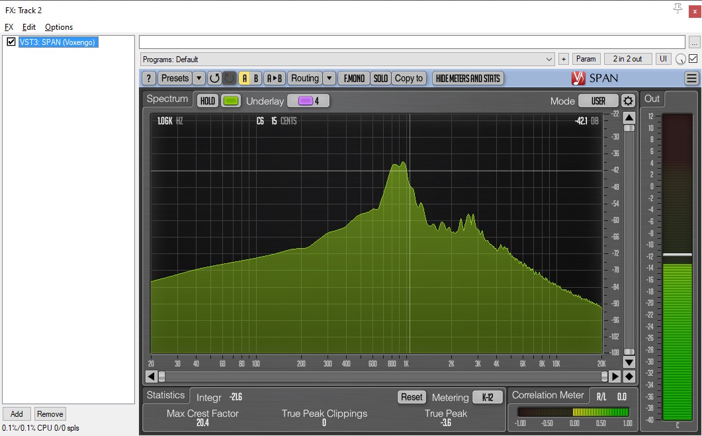Click in the FX comment text field
This screenshot has width=702, height=436.
(412, 42)
